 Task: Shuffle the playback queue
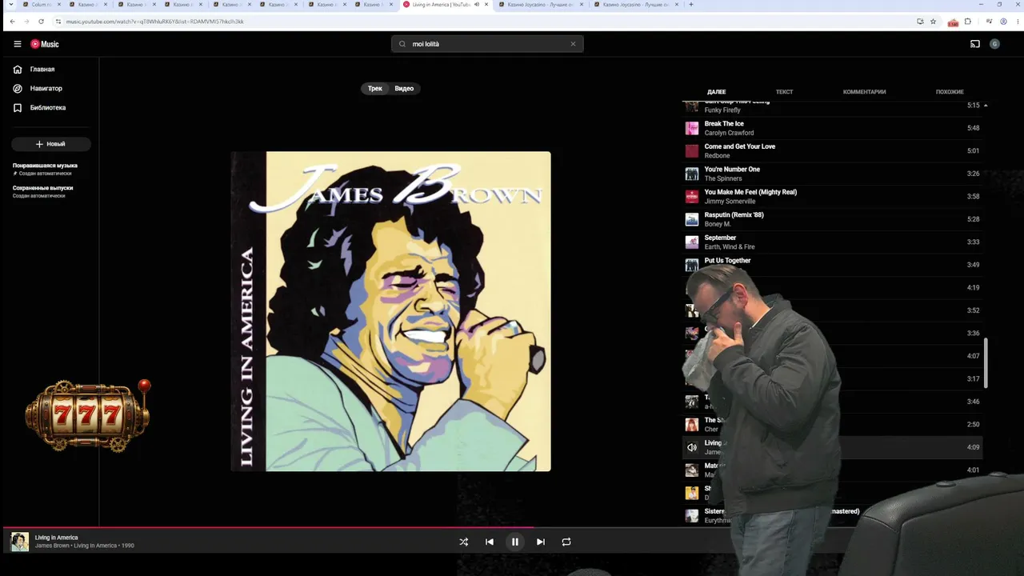point(463,542)
